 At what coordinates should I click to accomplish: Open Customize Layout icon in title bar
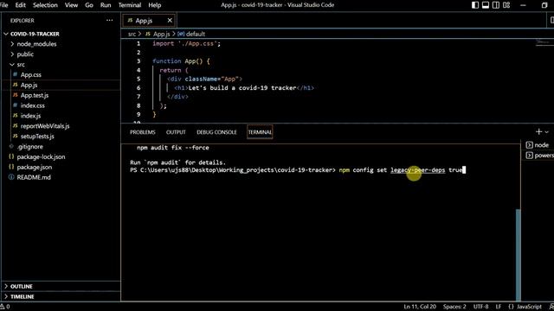(x=506, y=5)
